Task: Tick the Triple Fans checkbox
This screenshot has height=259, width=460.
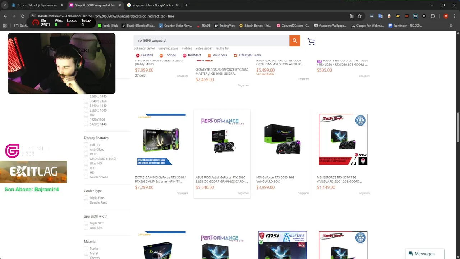Action: (x=86, y=198)
